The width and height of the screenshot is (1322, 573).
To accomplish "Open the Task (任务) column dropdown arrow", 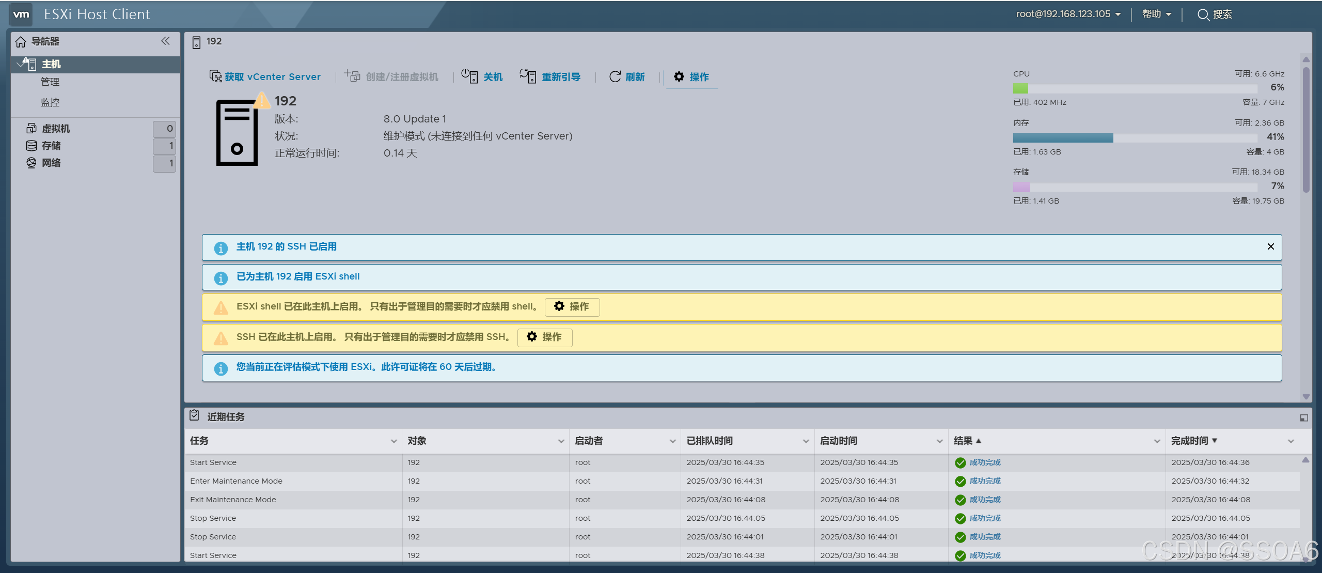I will tap(394, 441).
